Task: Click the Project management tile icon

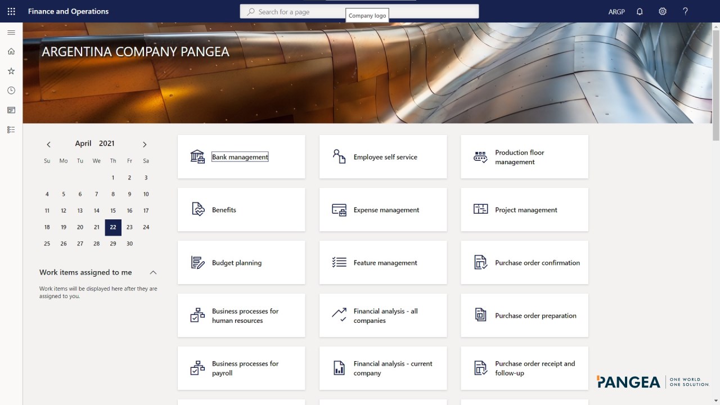Action: 480,209
